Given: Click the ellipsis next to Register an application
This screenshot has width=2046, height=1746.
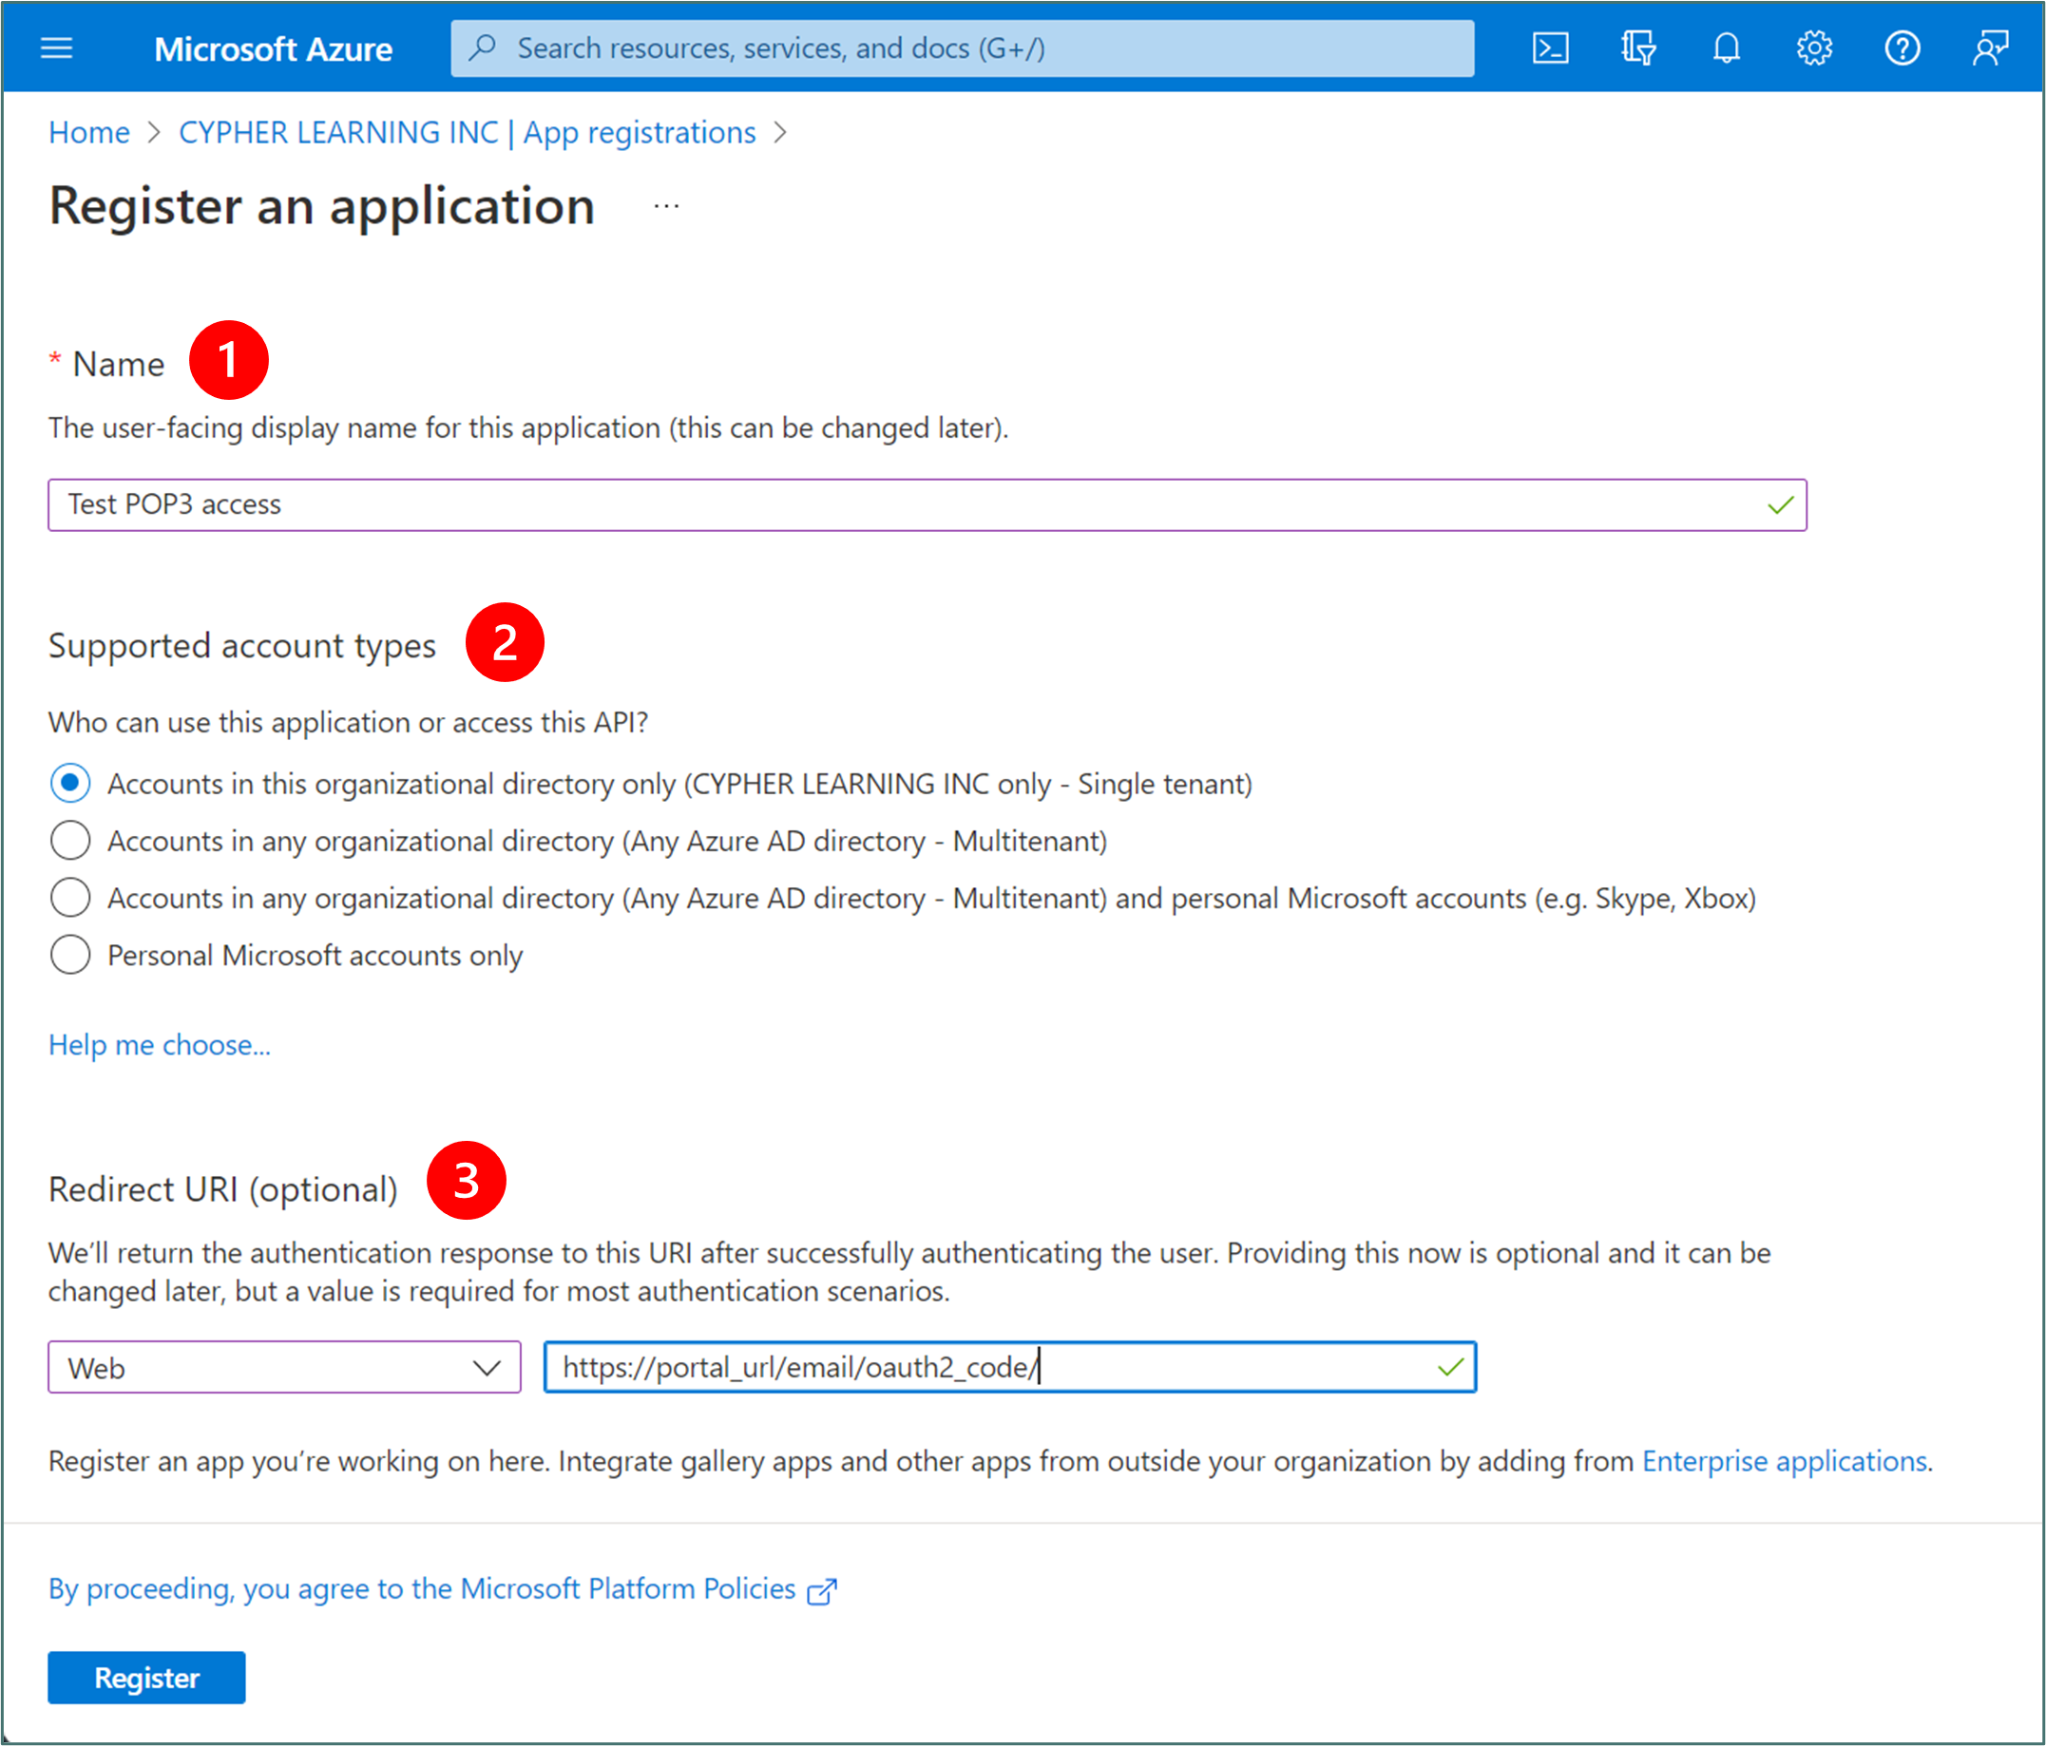Looking at the screenshot, I should pyautogui.click(x=666, y=206).
